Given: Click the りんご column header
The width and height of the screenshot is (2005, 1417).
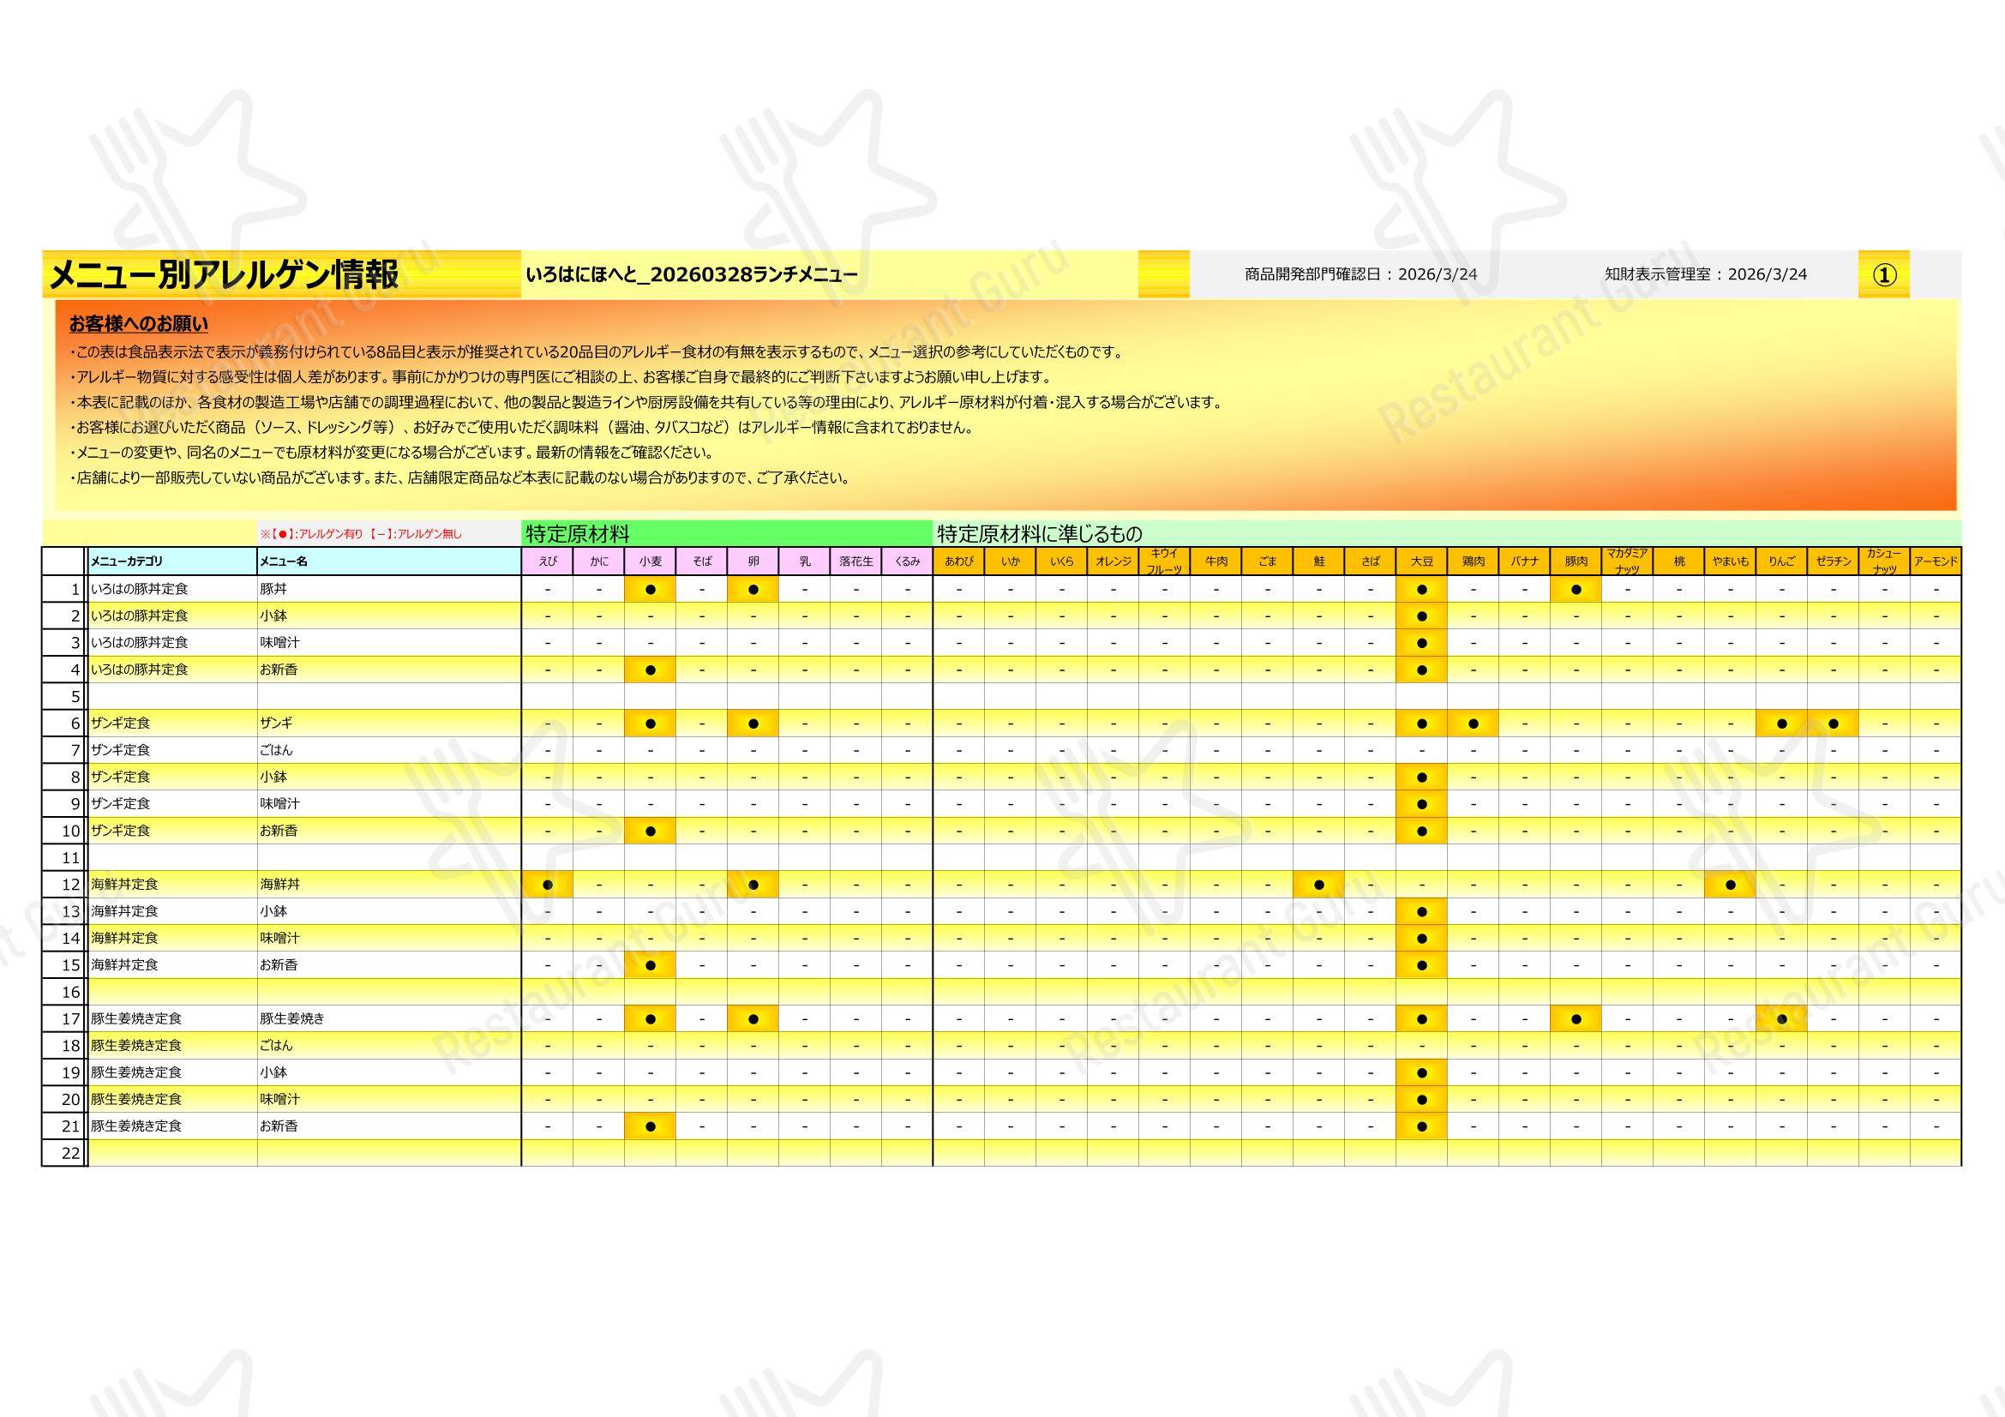Looking at the screenshot, I should pyautogui.click(x=1781, y=561).
